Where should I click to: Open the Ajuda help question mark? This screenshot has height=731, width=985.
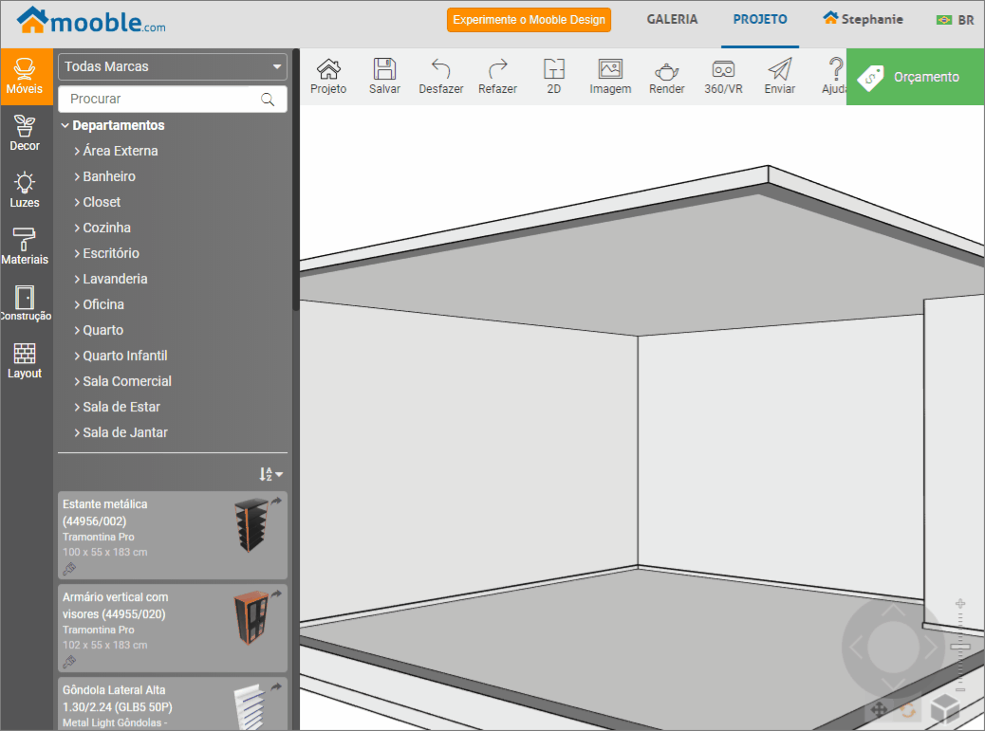tap(835, 77)
